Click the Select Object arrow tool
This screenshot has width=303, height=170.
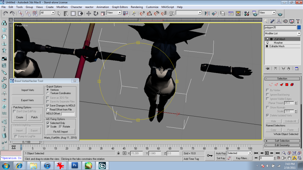tap(59, 13)
